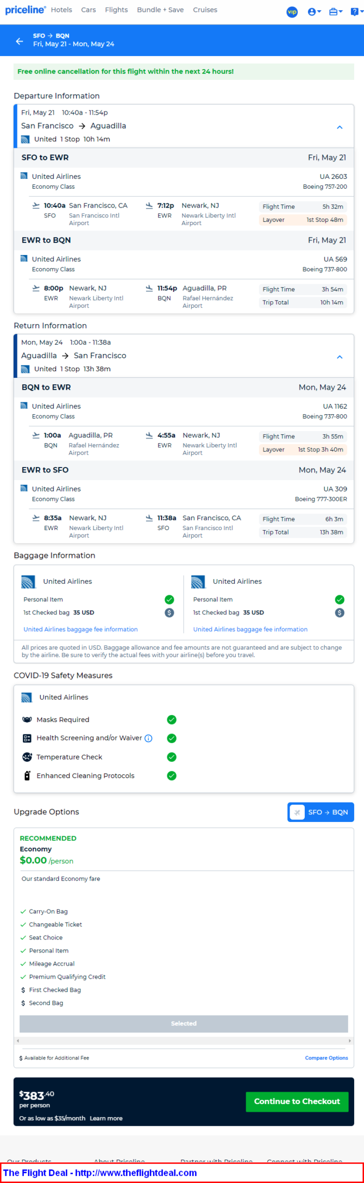Collapse the Departure Information flight details

340,127
